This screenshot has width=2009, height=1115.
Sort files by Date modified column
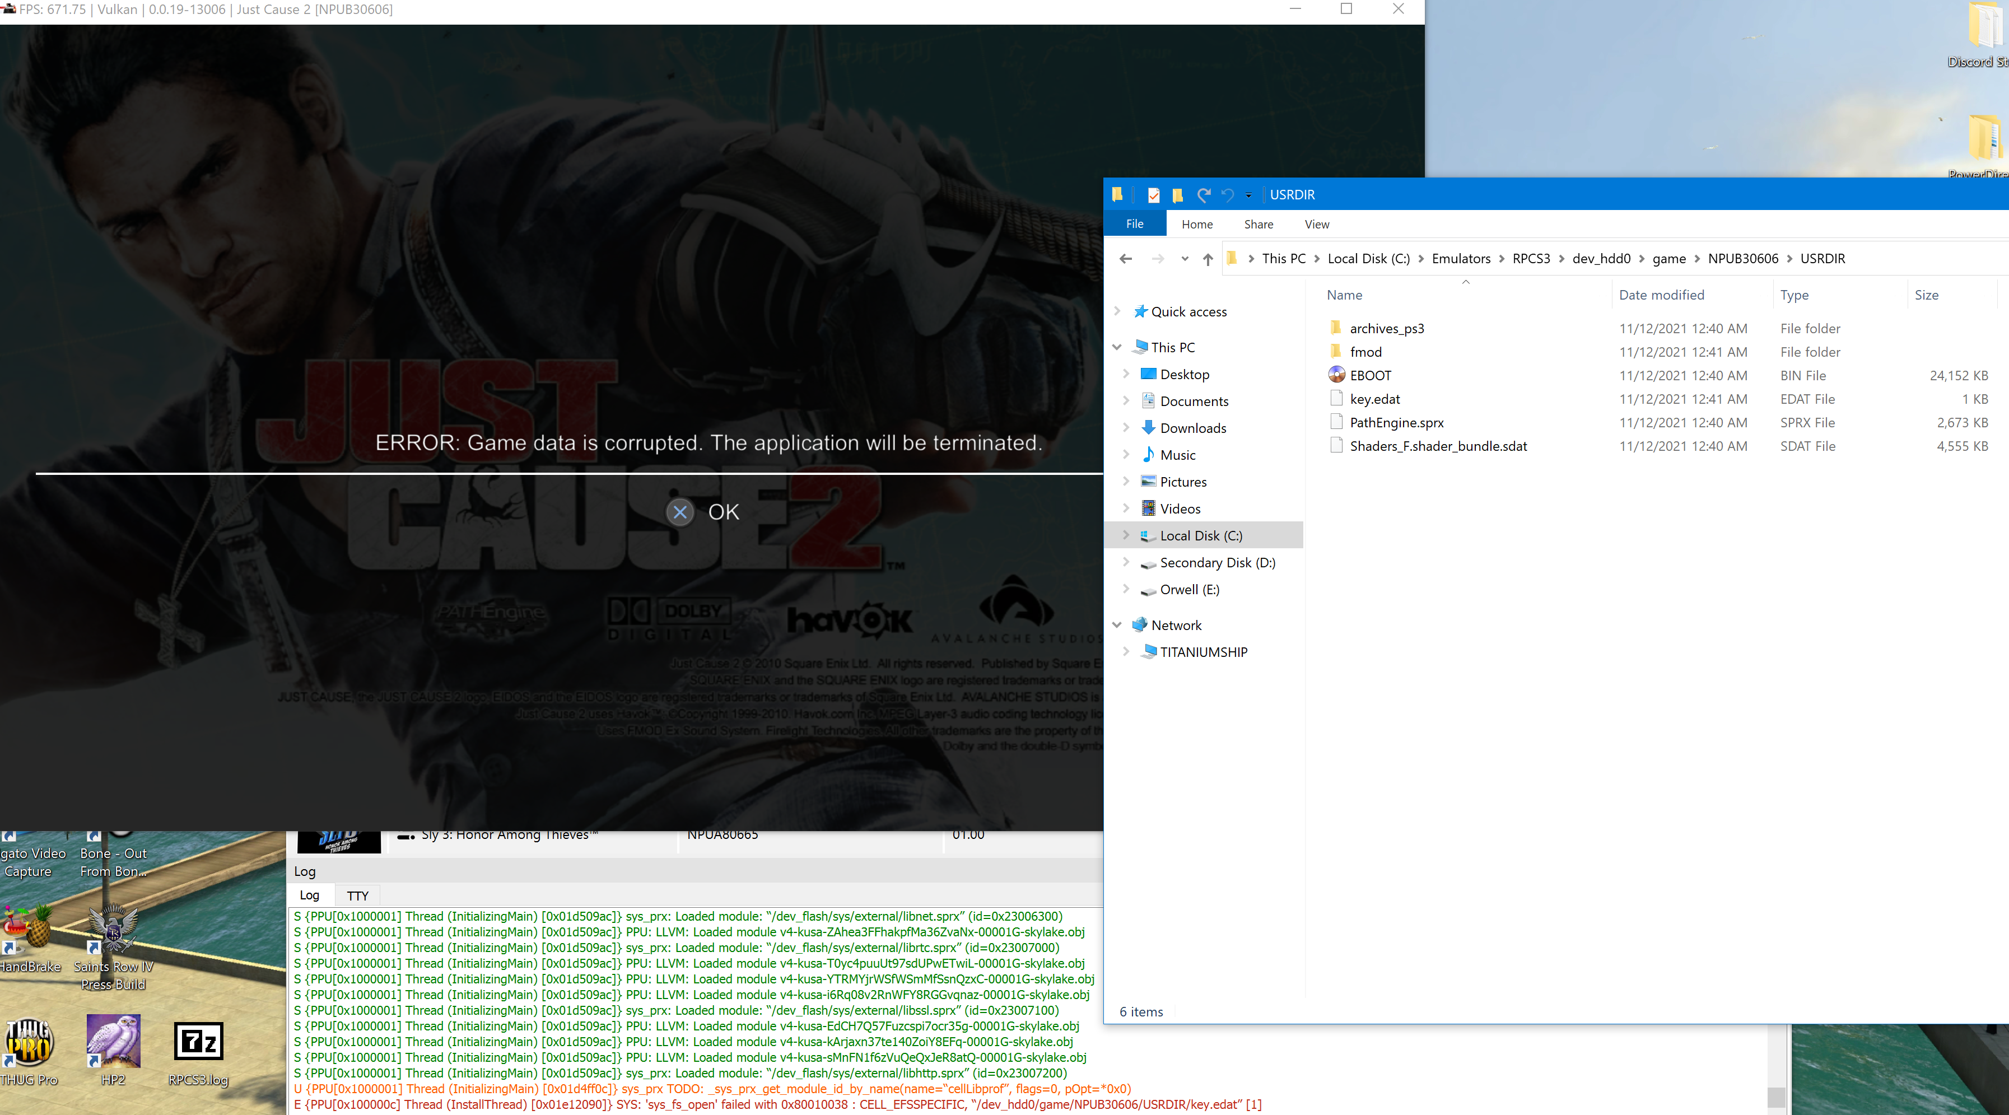pos(1661,295)
